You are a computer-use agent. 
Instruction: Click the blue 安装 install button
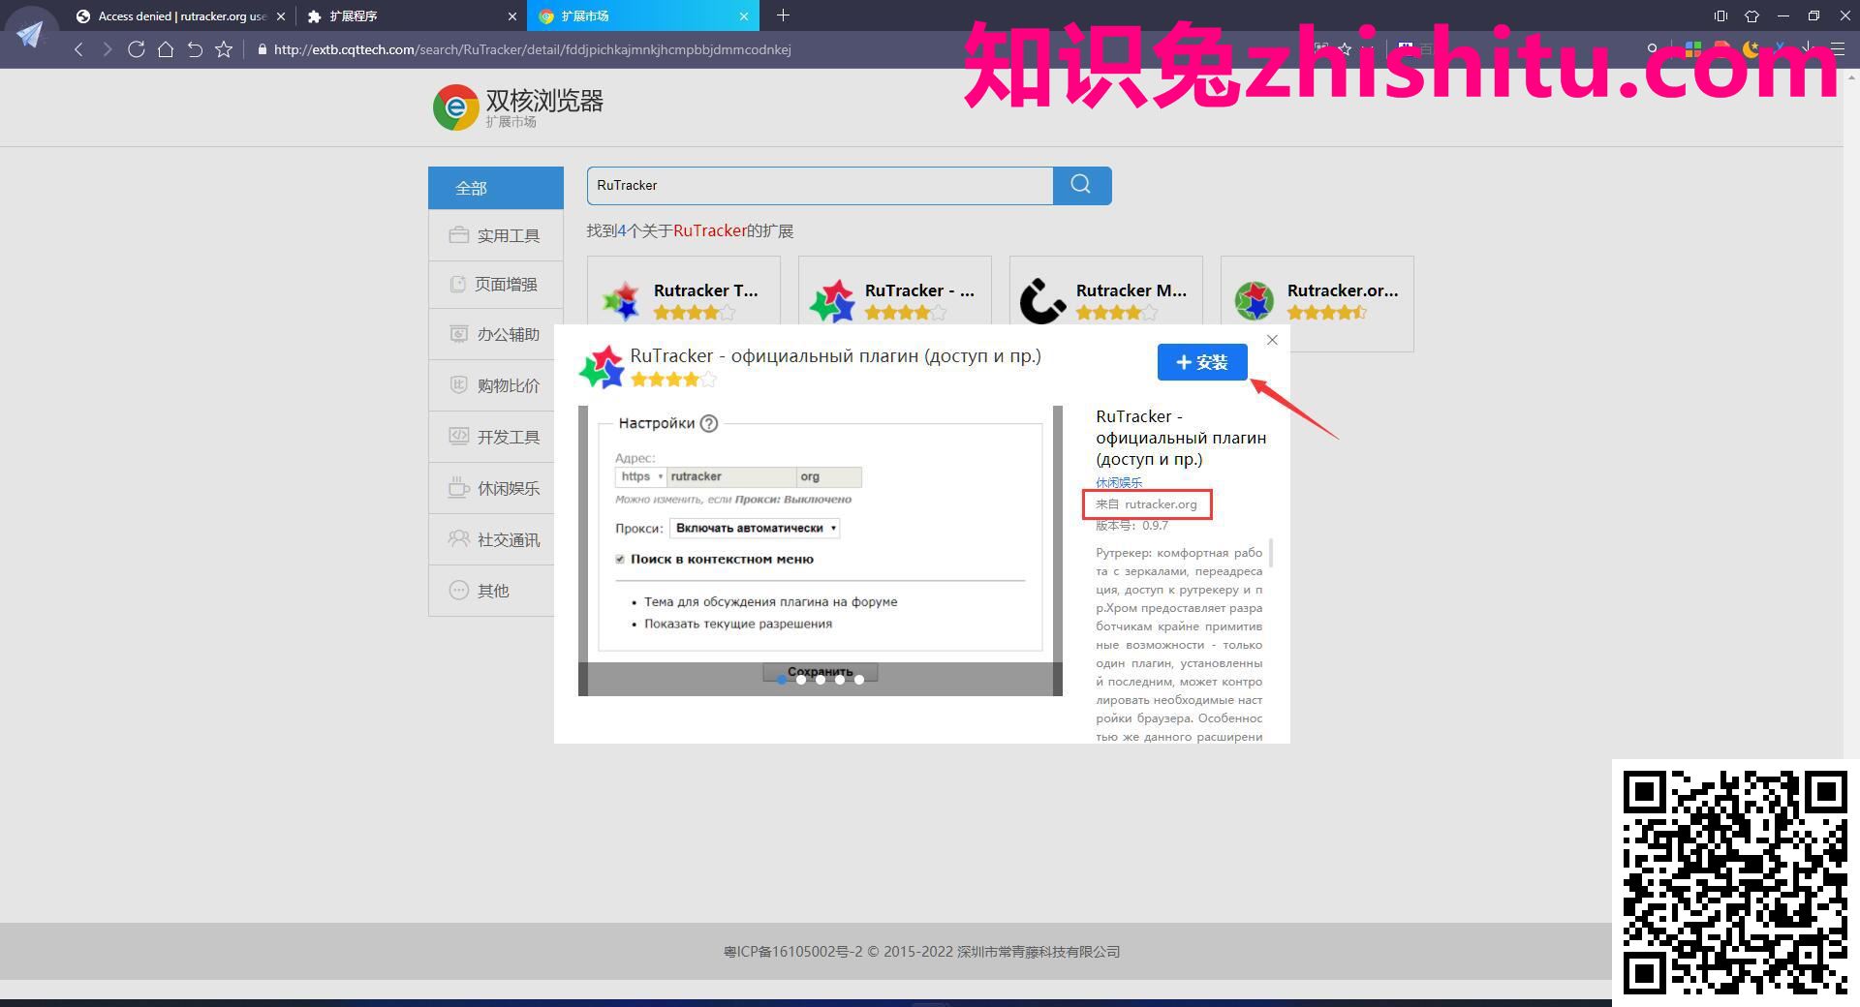[1202, 362]
